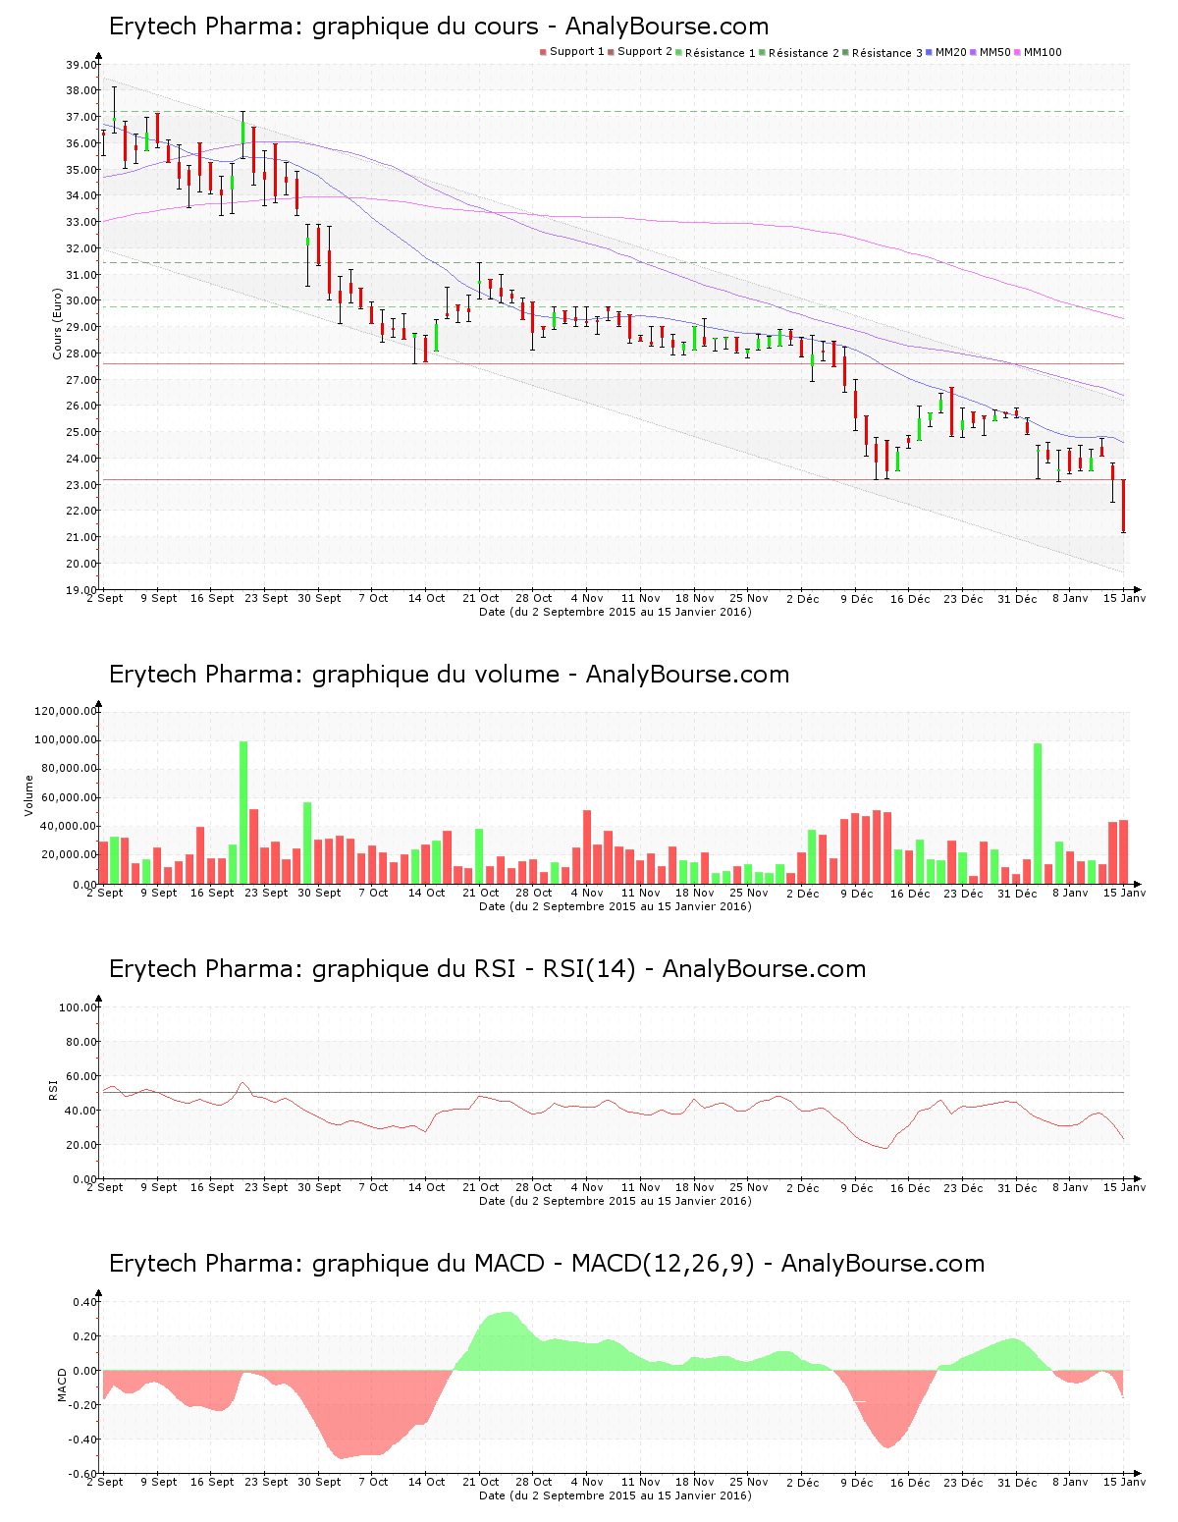Viewport: 1178px width, 1522px height.
Task: Click '15 Janv' date under price chart
Action: tap(1124, 598)
